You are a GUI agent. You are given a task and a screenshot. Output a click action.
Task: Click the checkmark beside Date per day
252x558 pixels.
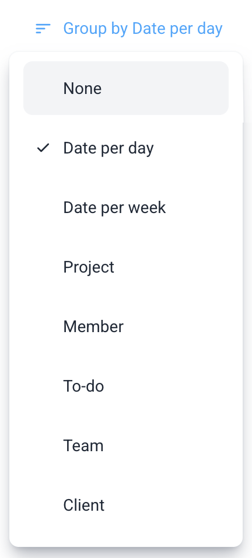43,148
